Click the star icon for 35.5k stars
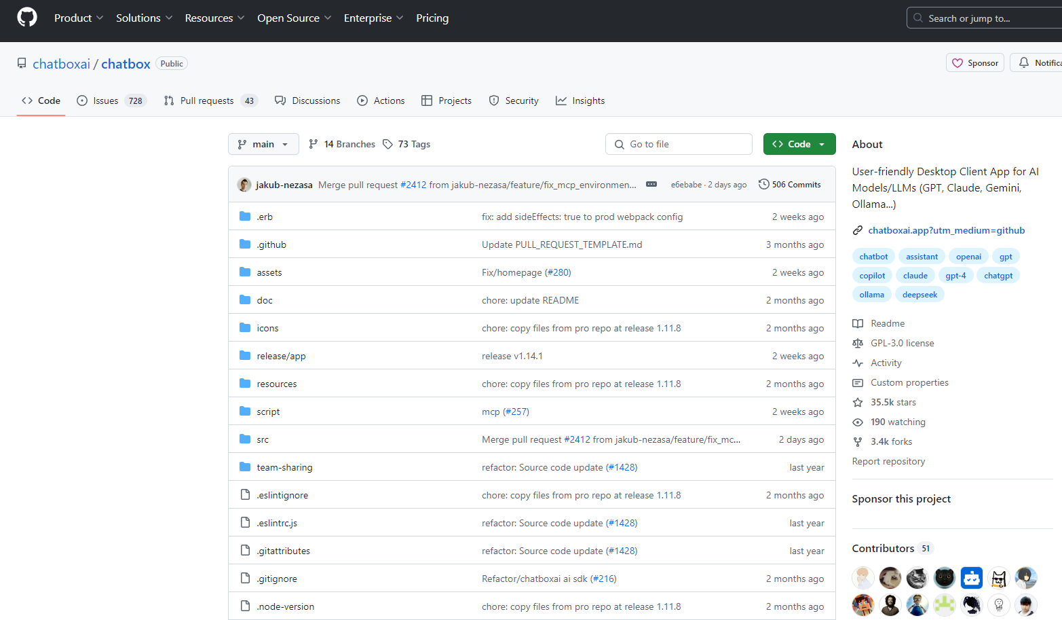Image resolution: width=1062 pixels, height=620 pixels. coord(858,402)
